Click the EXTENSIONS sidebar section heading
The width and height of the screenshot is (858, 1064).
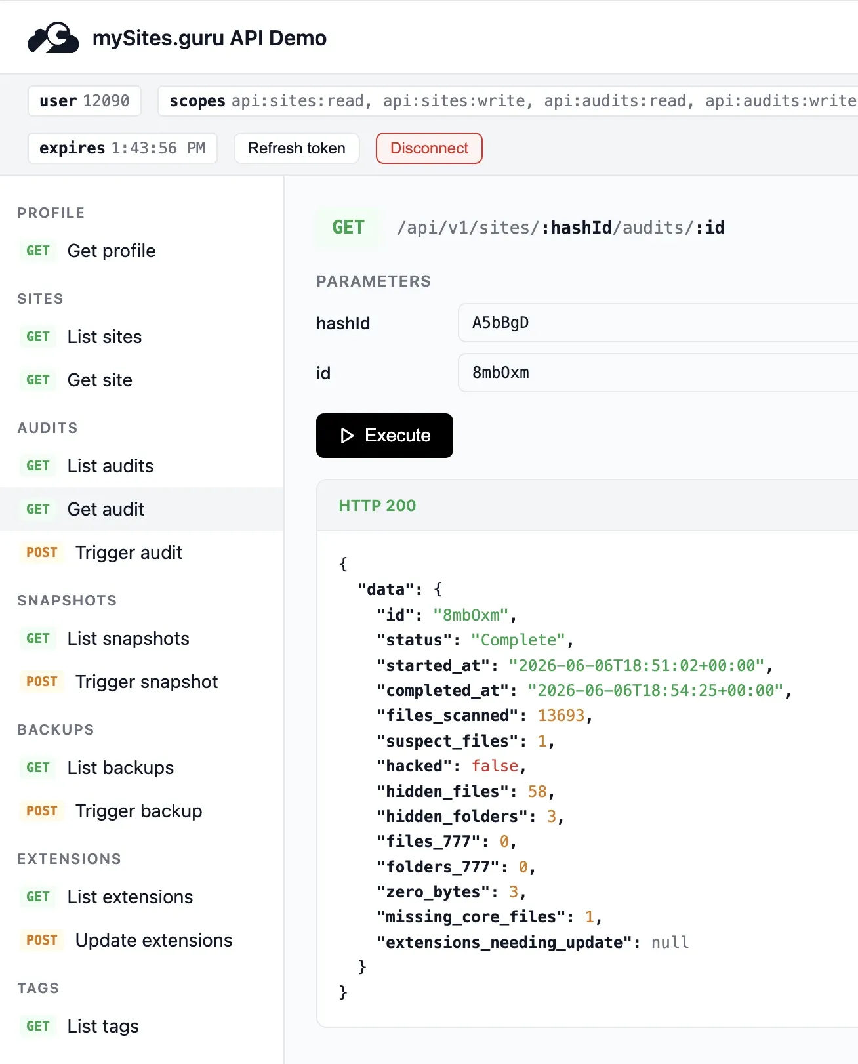[70, 859]
